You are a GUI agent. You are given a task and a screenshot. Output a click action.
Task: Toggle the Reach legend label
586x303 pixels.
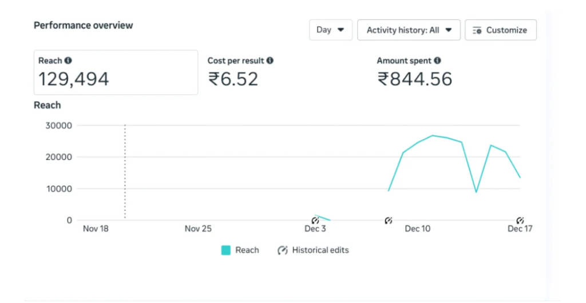247,250
